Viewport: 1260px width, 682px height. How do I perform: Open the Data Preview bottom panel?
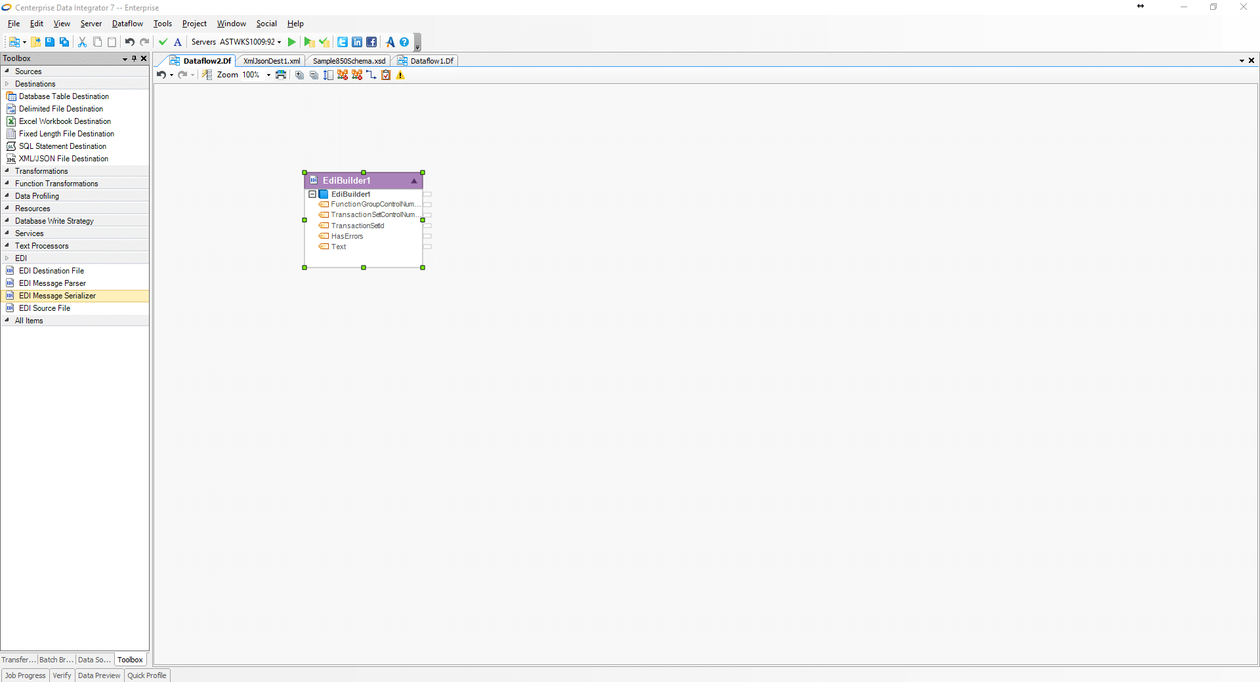[99, 675]
